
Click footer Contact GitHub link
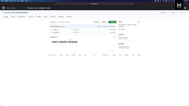pyautogui.click(x=105, y=55)
